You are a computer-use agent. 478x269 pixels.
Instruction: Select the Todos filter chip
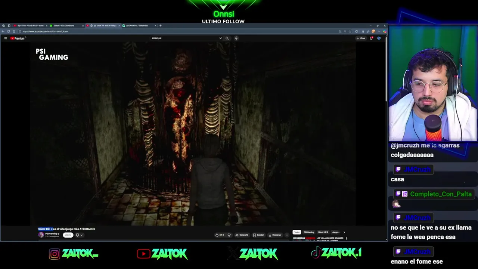point(297,232)
